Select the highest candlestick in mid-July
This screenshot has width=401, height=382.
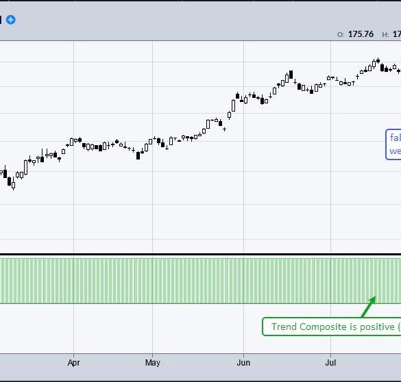click(x=378, y=61)
